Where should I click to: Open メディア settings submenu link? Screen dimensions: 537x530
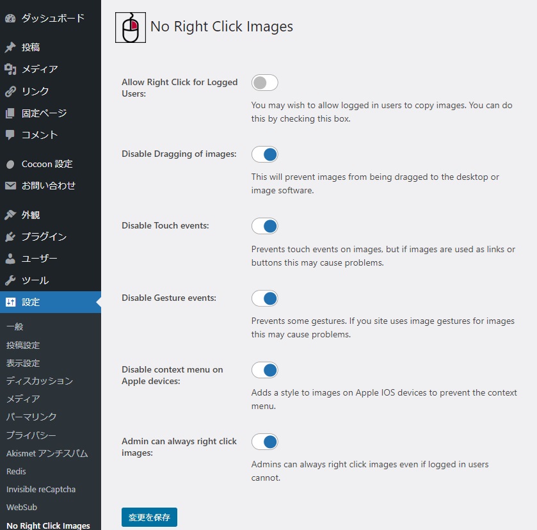tap(23, 399)
